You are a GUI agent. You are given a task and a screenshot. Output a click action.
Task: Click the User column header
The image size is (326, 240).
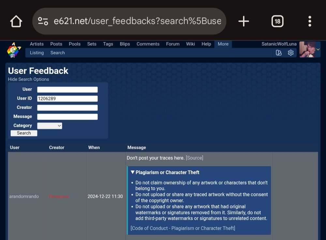(x=15, y=147)
